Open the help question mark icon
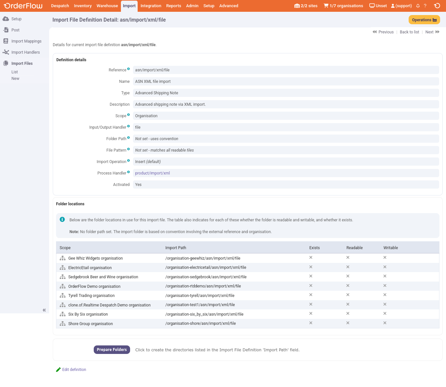The height and width of the screenshot is (387, 446). click(x=425, y=6)
